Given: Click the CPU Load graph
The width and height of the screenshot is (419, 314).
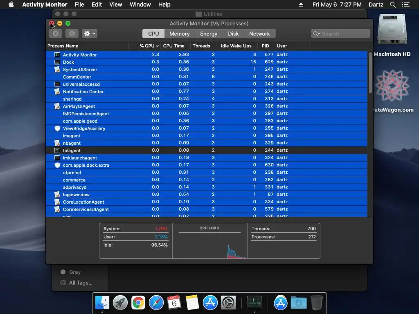Looking at the screenshot, I should (x=209, y=241).
